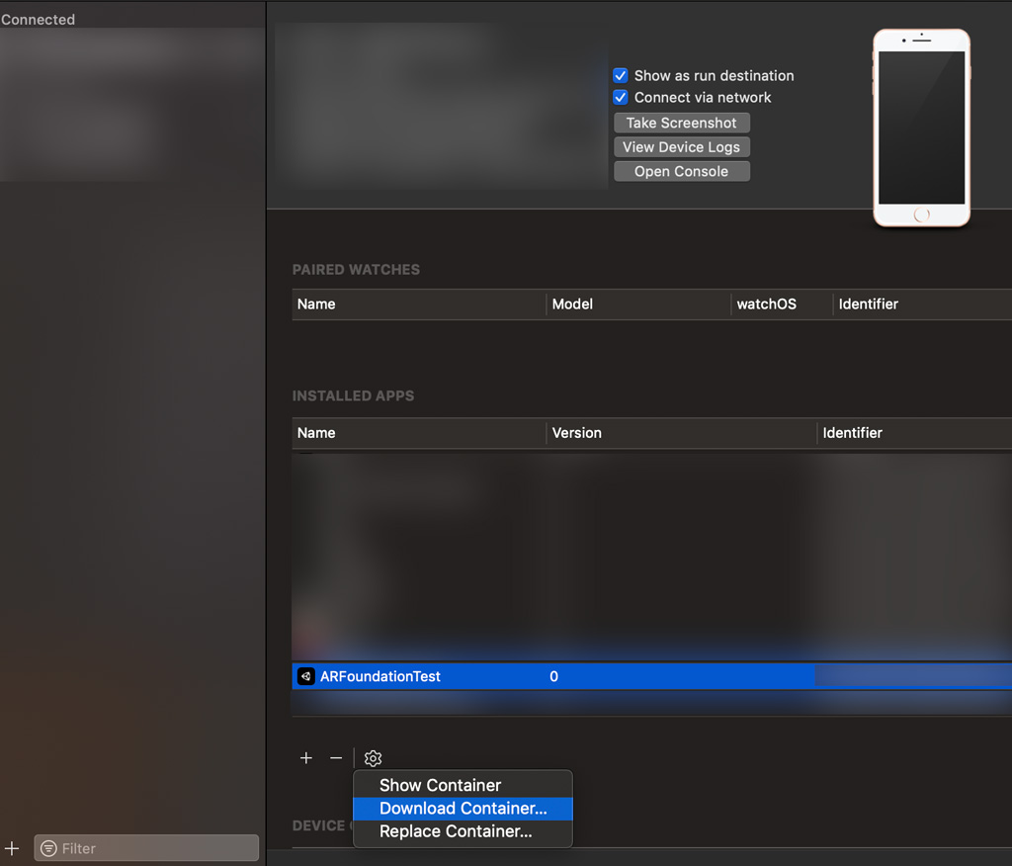1012x866 pixels.
Task: Click the Connected section label in sidebar
Action: 39,20
